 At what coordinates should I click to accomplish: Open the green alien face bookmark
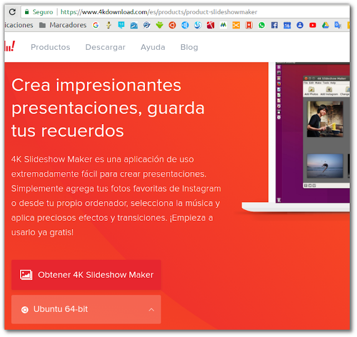click(160, 25)
